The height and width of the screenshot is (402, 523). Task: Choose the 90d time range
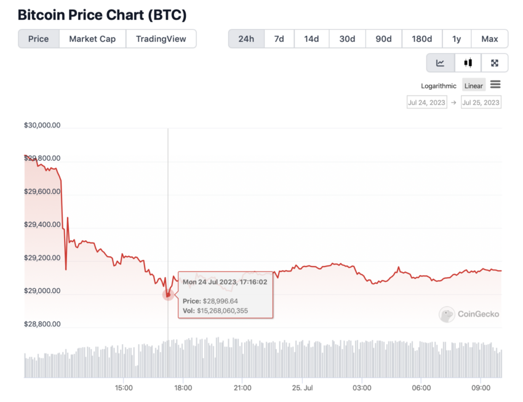pyautogui.click(x=383, y=39)
